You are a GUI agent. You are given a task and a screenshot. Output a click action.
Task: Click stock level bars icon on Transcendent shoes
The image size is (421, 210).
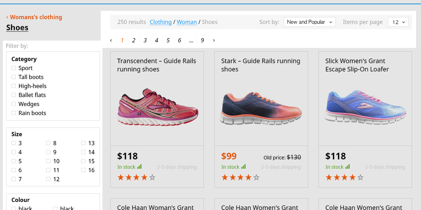(139, 167)
